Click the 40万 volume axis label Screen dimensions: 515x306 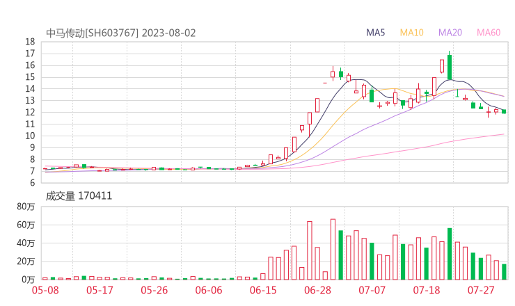point(26,243)
